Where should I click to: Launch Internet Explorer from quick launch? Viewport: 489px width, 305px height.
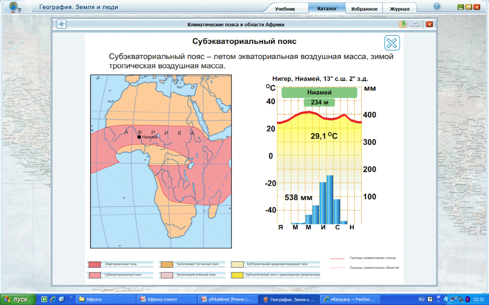point(53,299)
